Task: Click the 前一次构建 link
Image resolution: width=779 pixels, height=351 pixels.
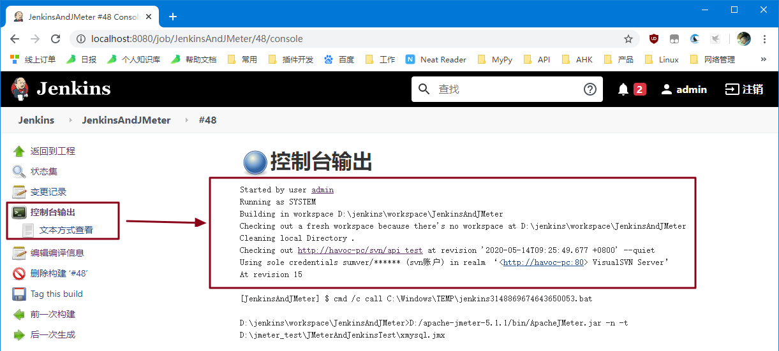Action: point(53,314)
